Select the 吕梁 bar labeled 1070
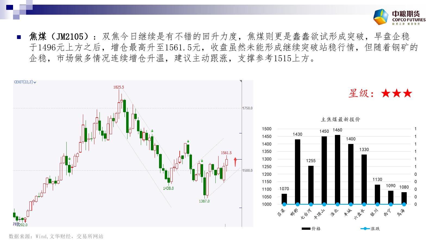The height and width of the screenshot is (245, 435). pyautogui.click(x=284, y=199)
